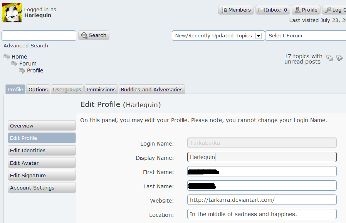Open the Edit Avatar panel
Viewport: 346px width, 223px height.
click(42, 163)
